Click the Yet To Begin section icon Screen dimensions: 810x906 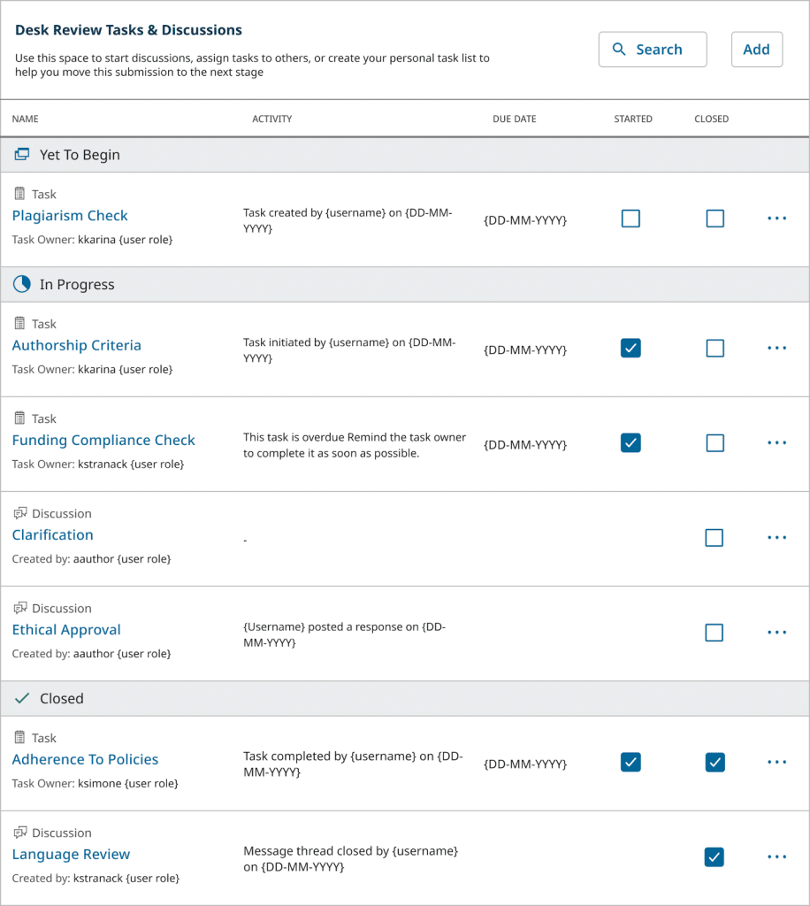point(22,155)
